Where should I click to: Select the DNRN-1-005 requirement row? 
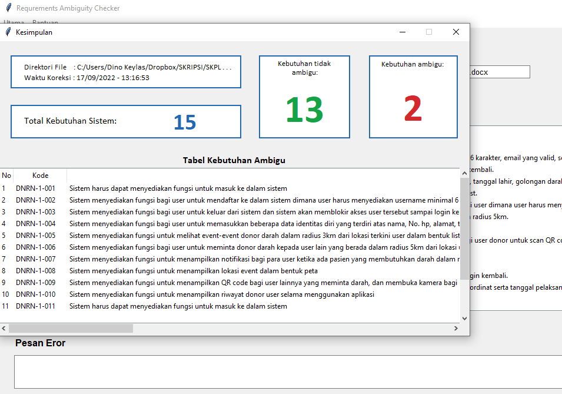pos(177,236)
